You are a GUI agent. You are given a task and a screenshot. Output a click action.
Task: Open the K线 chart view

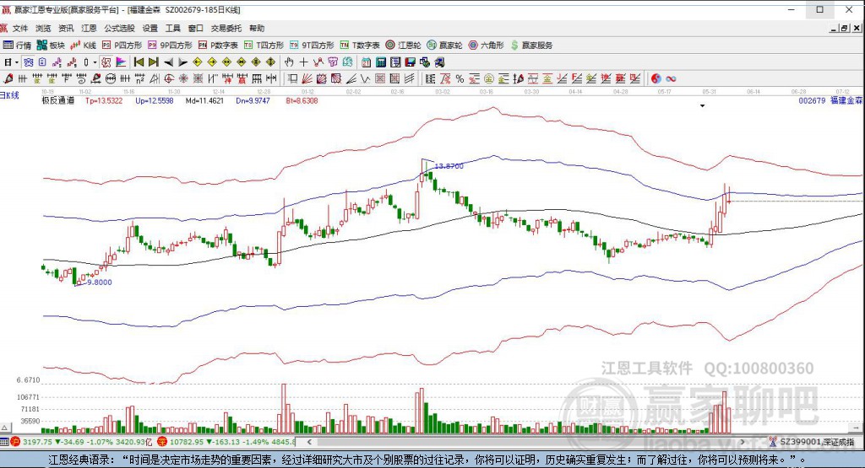(84, 46)
